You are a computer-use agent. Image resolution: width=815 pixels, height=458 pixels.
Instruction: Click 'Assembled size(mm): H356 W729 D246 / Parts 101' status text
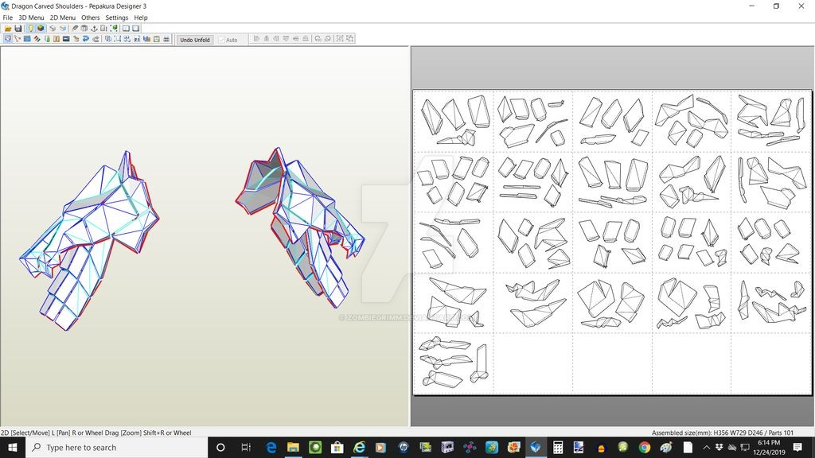(723, 433)
